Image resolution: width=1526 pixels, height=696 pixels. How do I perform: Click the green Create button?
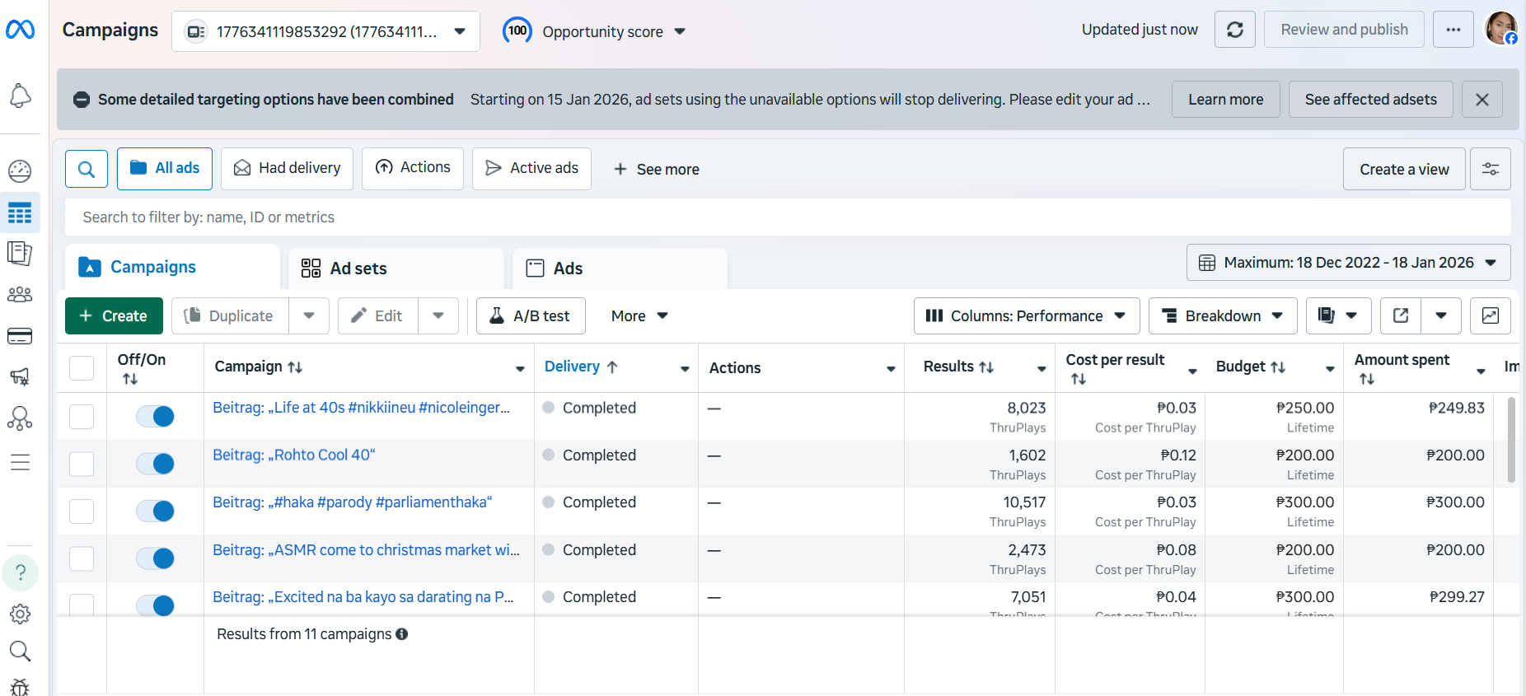114,315
